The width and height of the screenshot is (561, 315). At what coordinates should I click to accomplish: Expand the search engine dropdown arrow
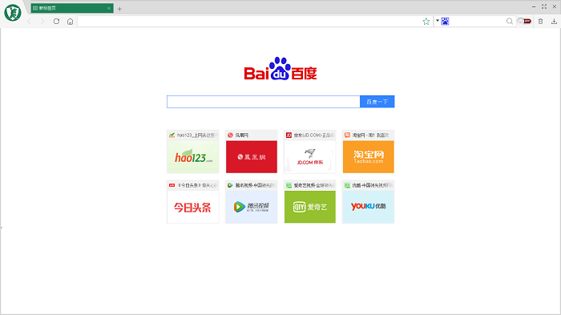[438, 21]
